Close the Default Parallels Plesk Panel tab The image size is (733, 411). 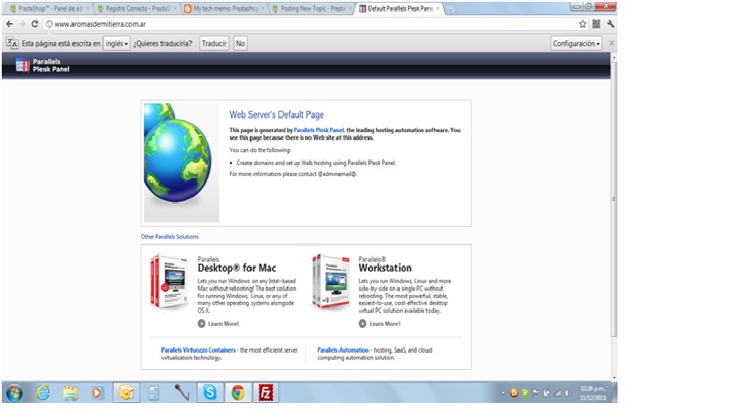click(x=438, y=8)
